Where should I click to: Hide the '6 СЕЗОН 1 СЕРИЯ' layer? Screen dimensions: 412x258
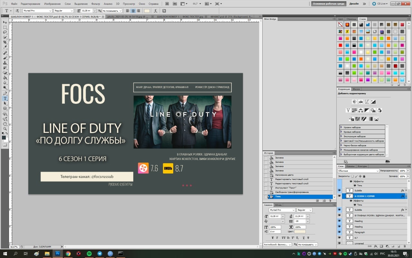click(339, 196)
